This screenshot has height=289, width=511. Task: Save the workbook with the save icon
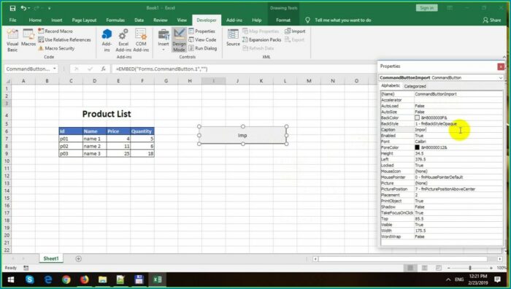click(12, 8)
